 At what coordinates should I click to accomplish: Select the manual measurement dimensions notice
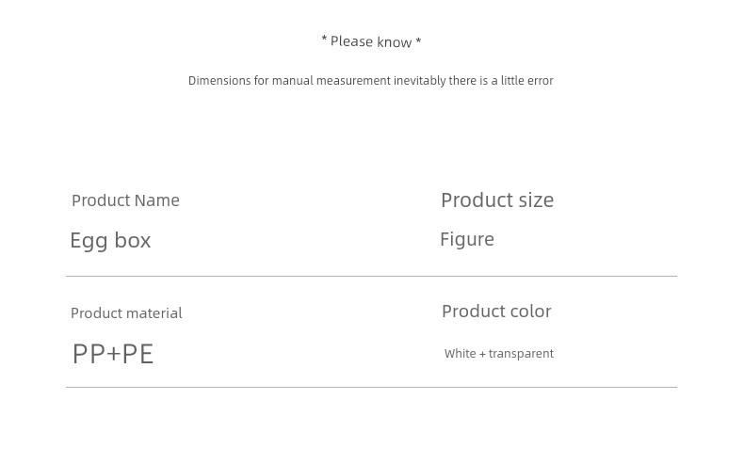click(370, 81)
